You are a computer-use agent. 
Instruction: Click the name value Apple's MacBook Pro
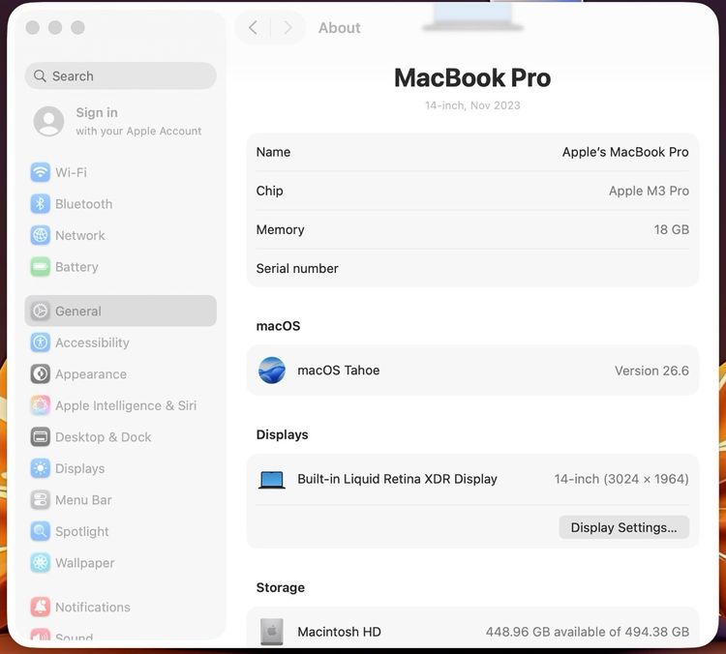click(625, 152)
